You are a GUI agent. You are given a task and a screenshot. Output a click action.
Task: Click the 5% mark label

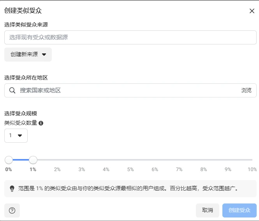(130, 170)
